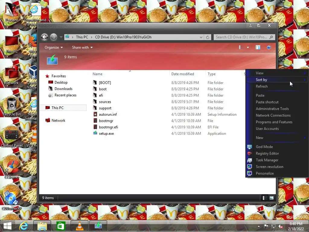
Task: Expand the New submenu
Action: (277, 138)
